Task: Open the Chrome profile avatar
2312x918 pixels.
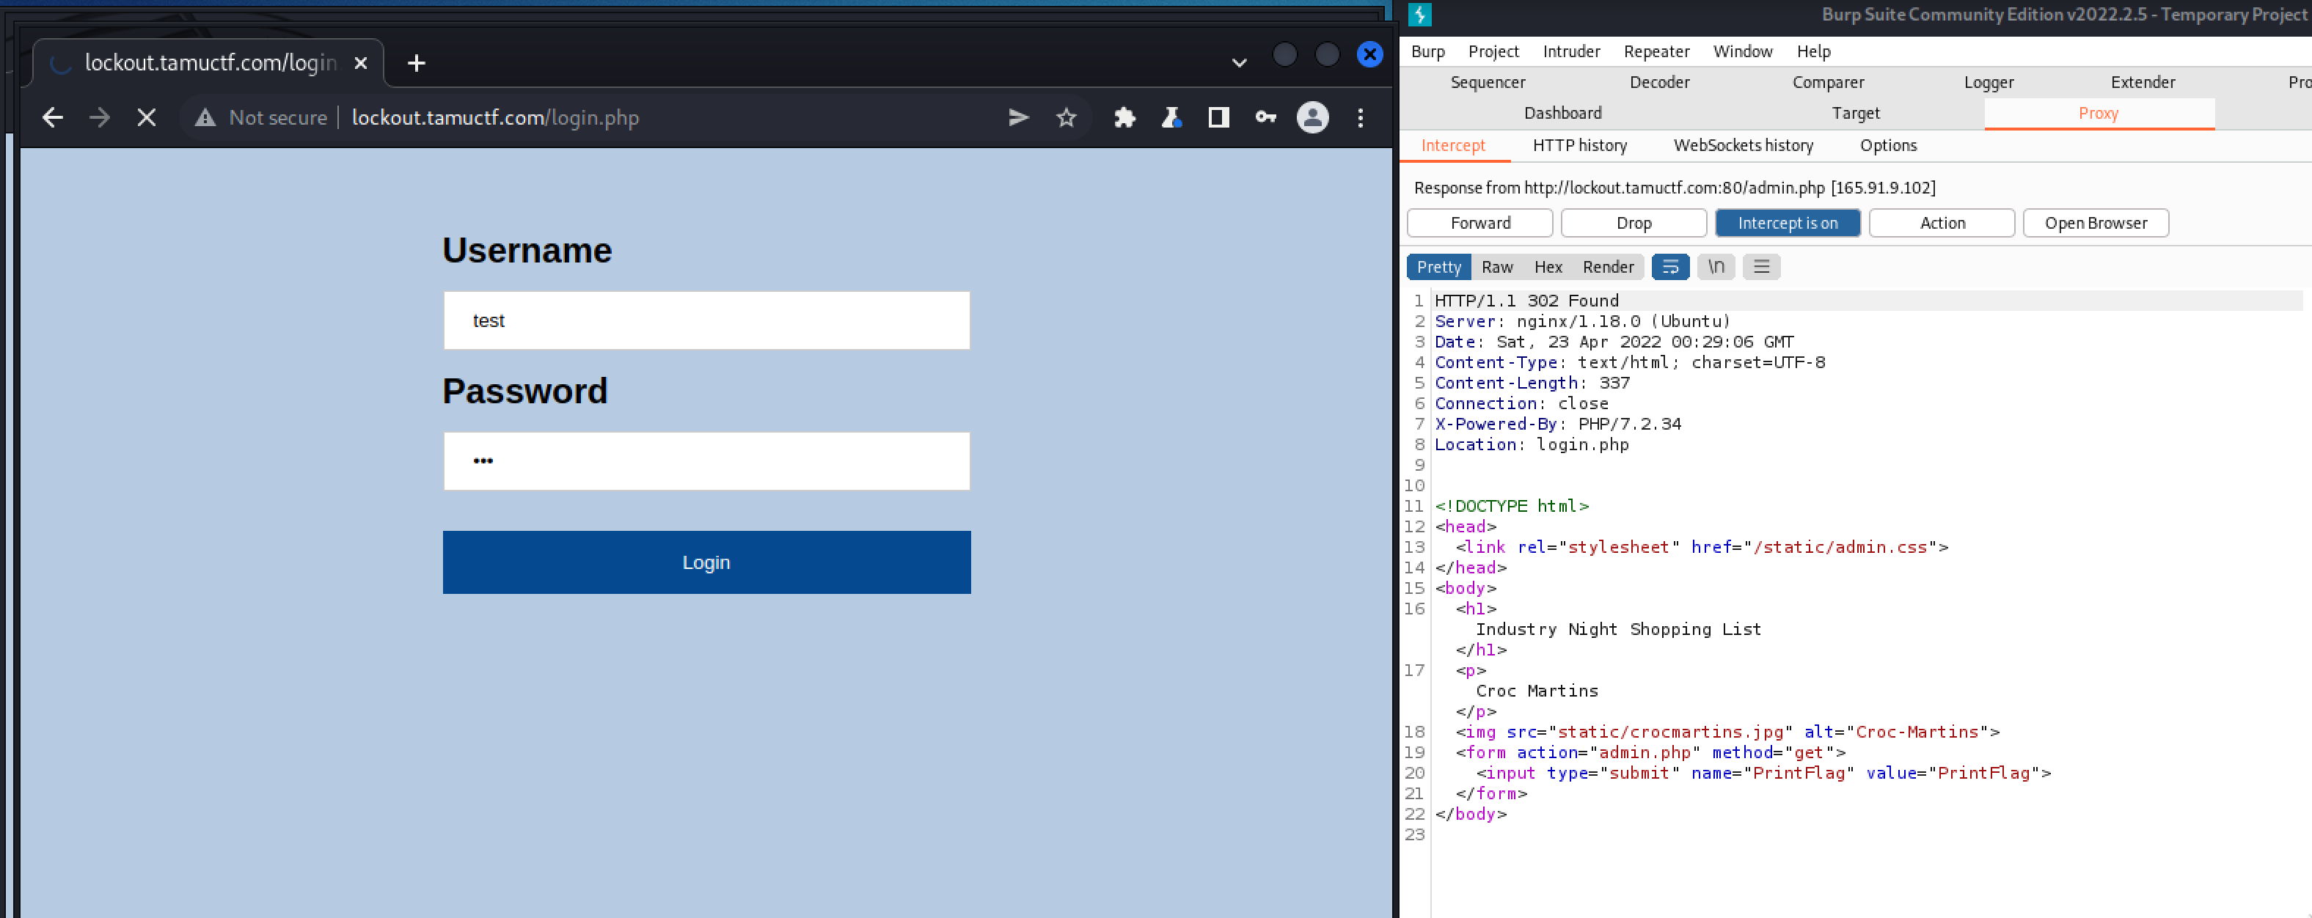Action: tap(1312, 117)
